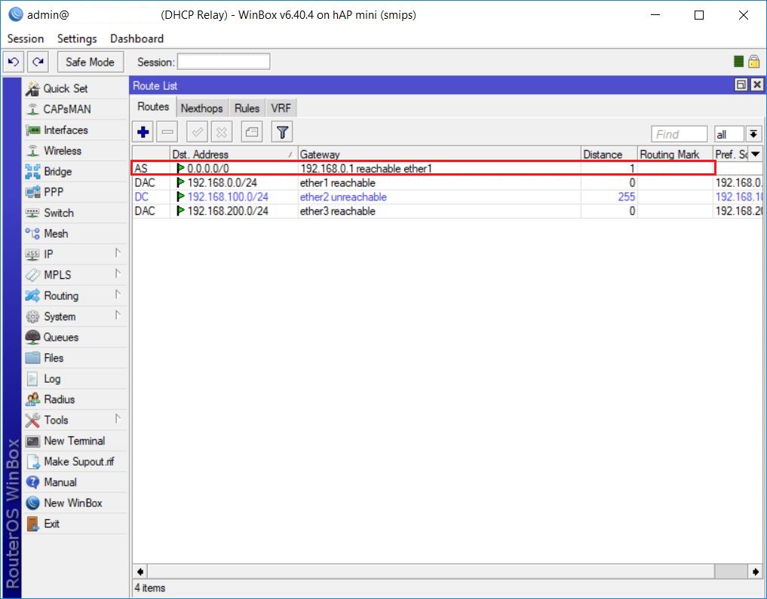Switch to the Rules tab

click(x=247, y=108)
